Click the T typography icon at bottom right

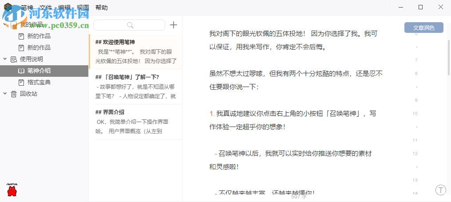pos(441,190)
